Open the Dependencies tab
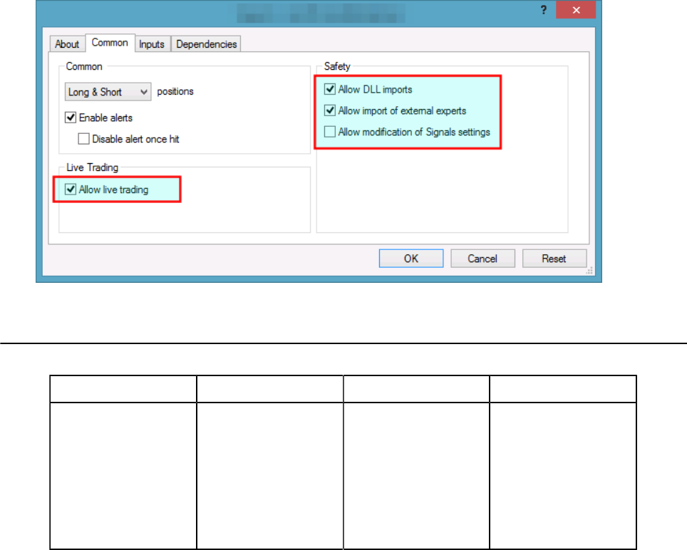 point(206,44)
